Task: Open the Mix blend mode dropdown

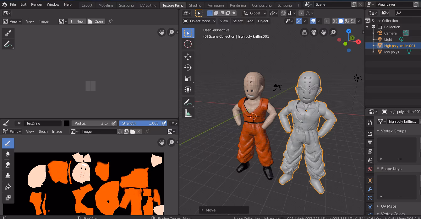Action: pos(174,123)
